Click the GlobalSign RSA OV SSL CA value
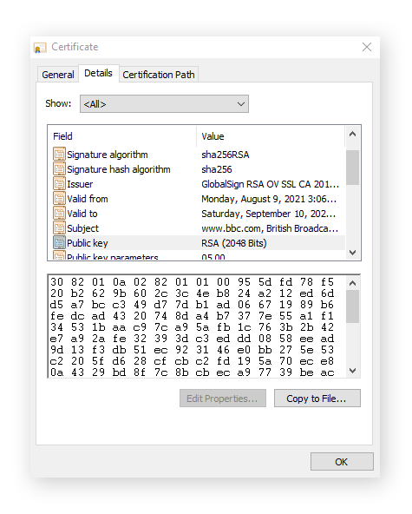This screenshot has width=412, height=514. (x=271, y=184)
